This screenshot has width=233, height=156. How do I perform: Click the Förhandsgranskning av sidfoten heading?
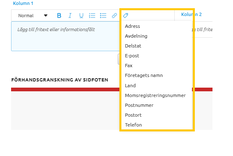(x=60, y=80)
